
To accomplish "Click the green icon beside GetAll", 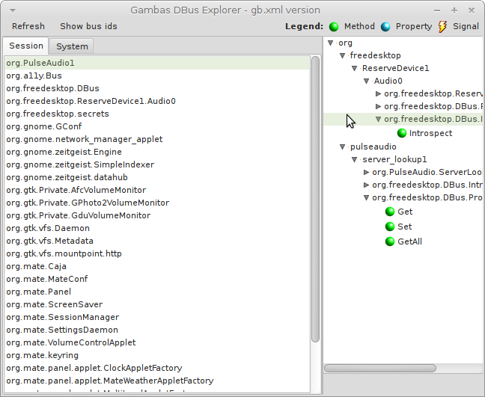I will (390, 241).
